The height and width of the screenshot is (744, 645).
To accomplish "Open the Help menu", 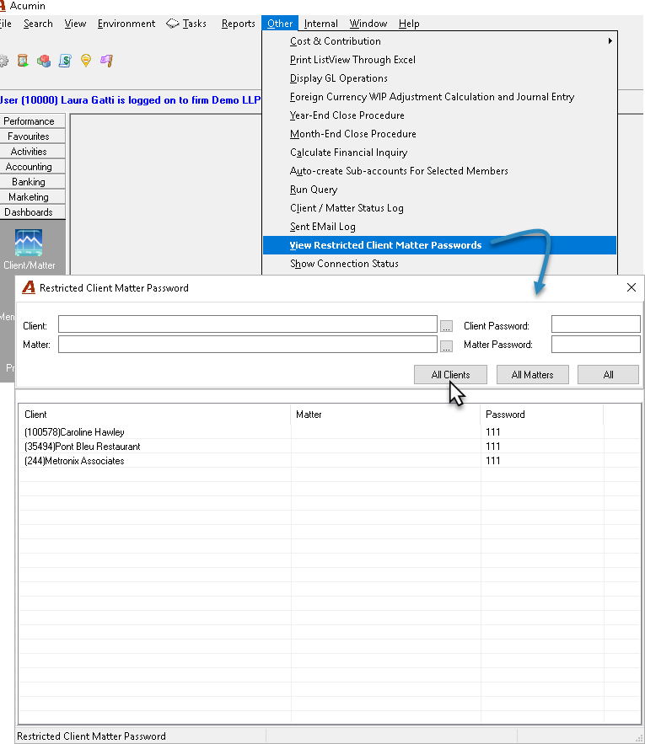I will click(x=409, y=24).
